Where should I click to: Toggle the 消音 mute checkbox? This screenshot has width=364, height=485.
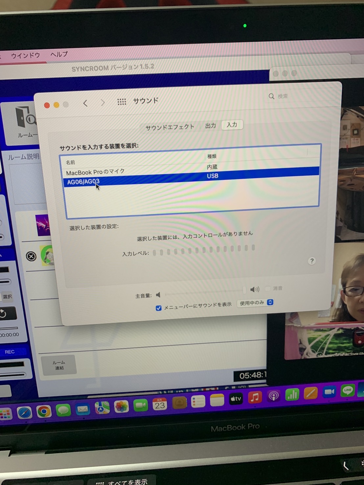tap(267, 288)
